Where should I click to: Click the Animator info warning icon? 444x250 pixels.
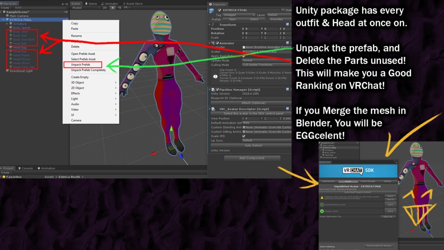tap(215, 76)
